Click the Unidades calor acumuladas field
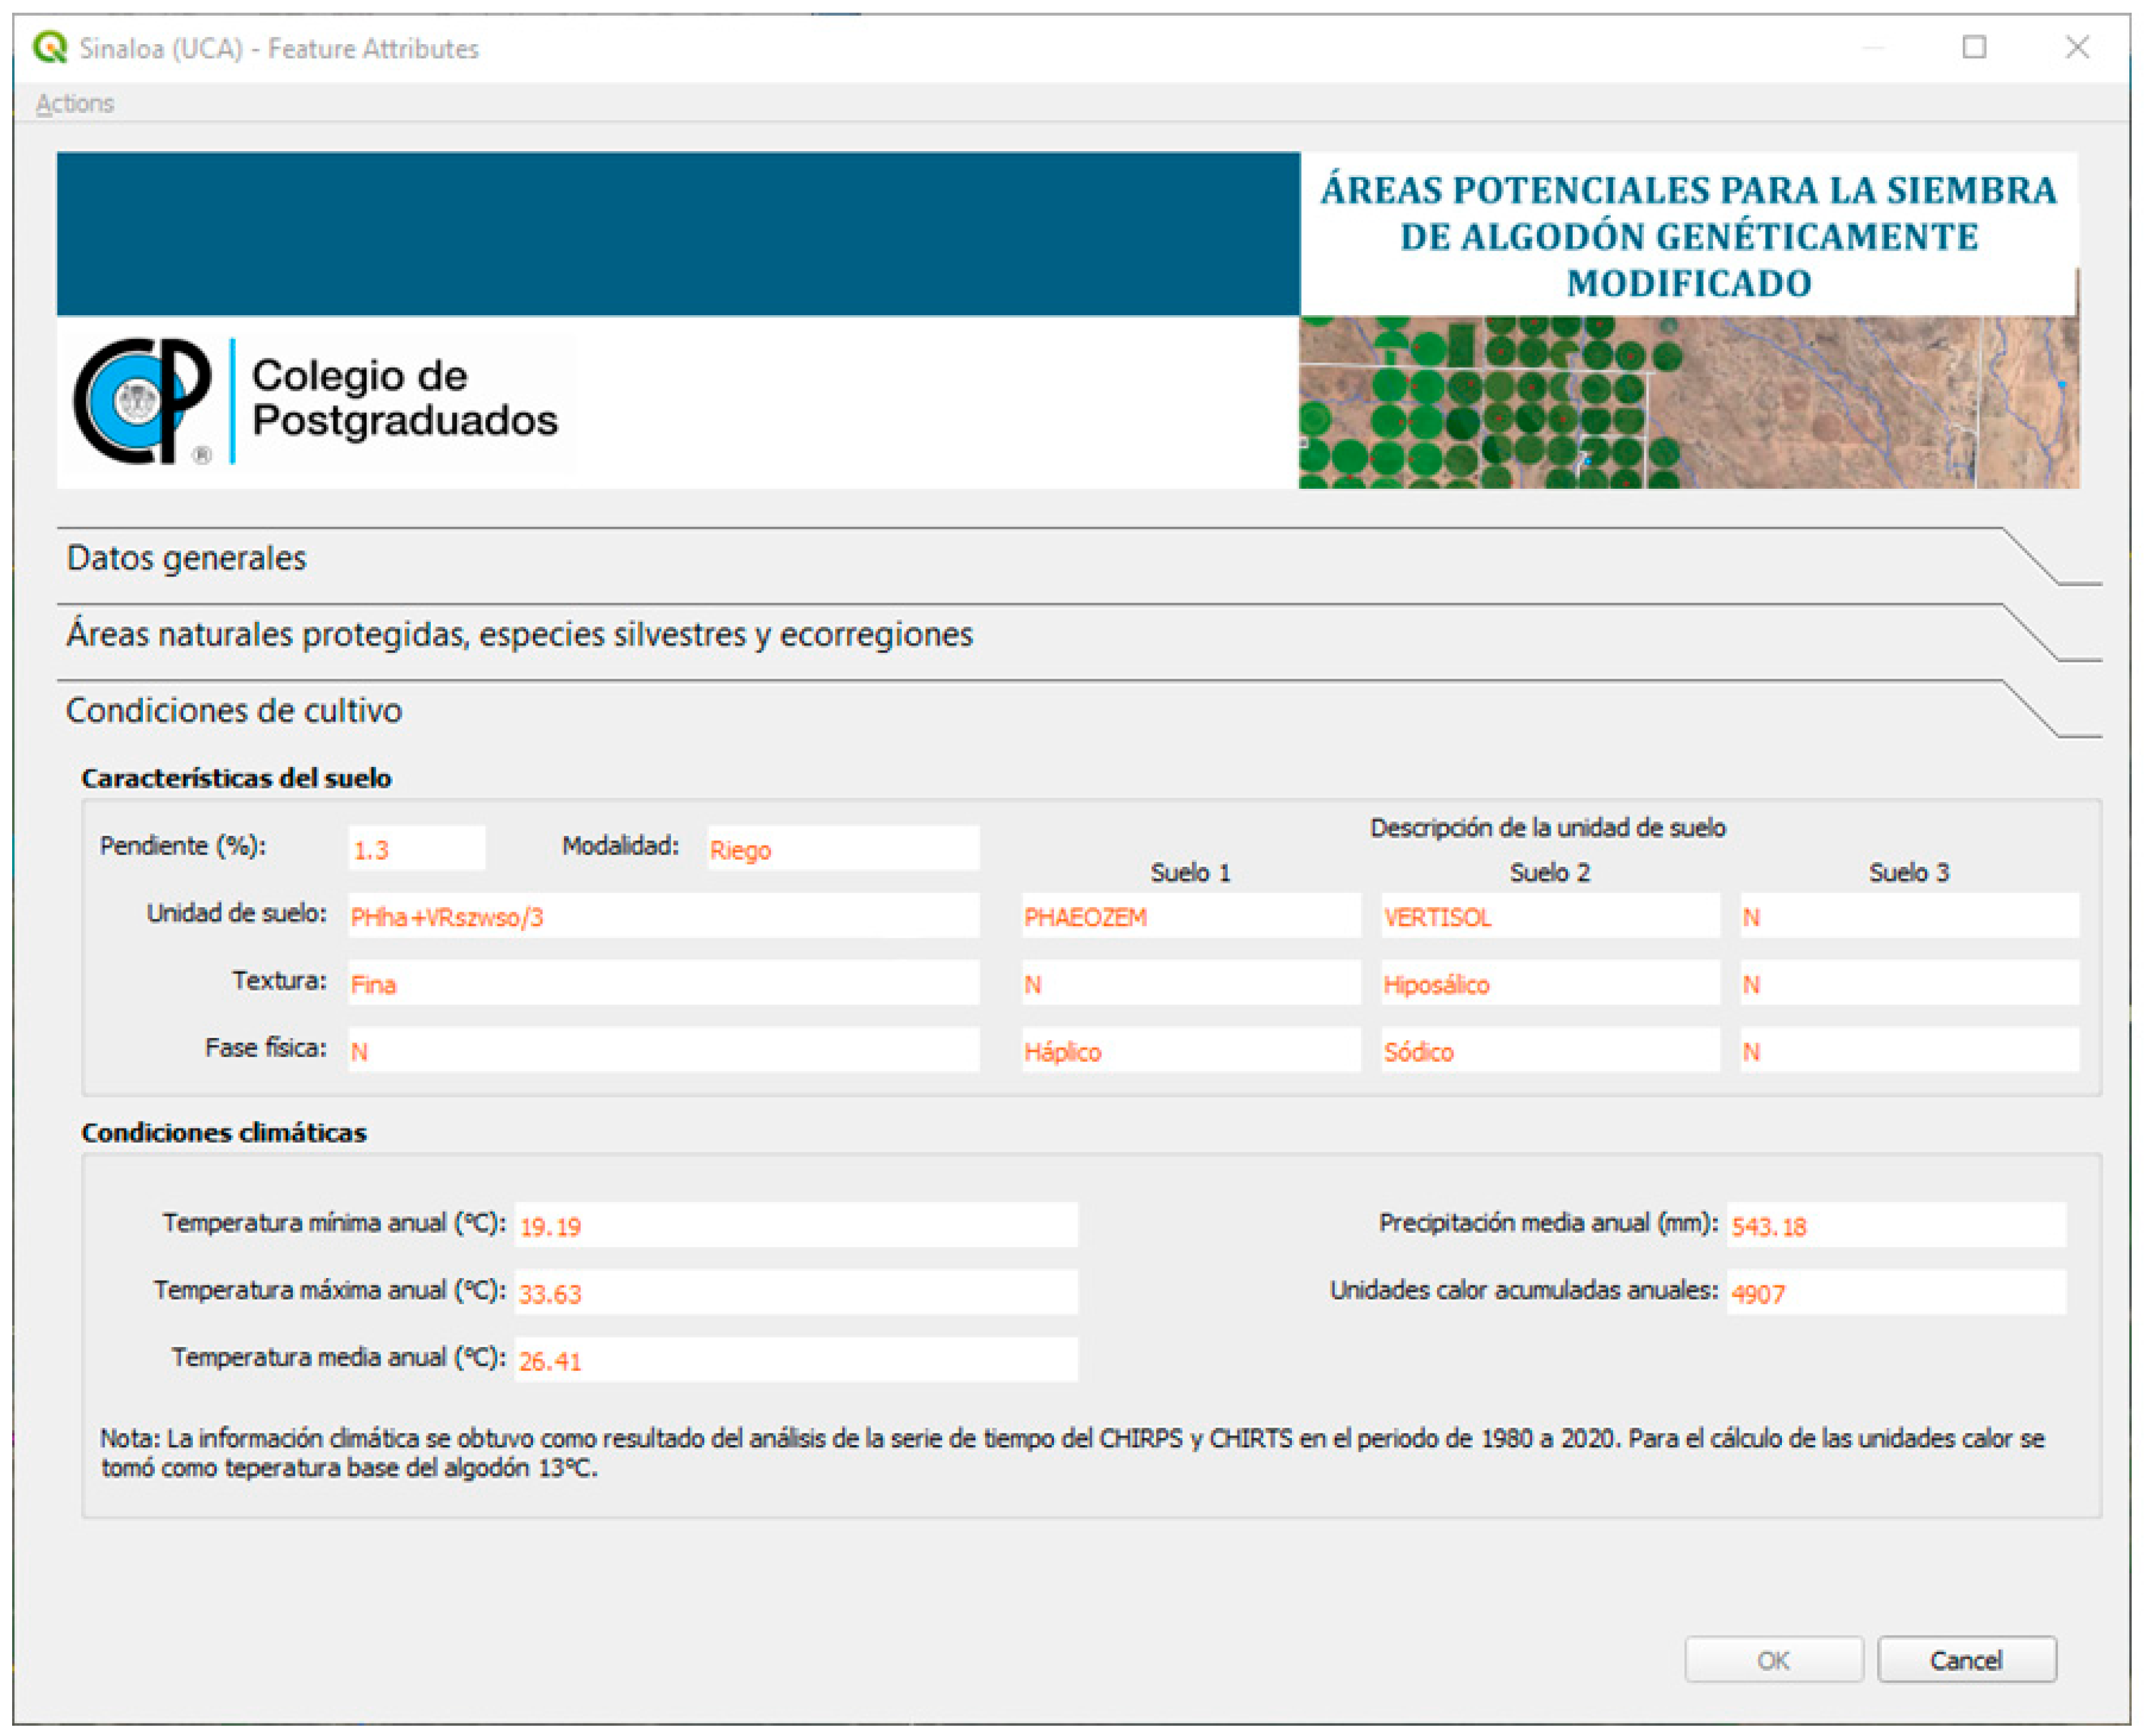This screenshot has height=1736, width=2145. (1895, 1292)
